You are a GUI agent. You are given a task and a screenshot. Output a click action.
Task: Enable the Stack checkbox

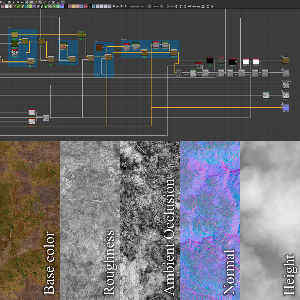click(x=167, y=6)
